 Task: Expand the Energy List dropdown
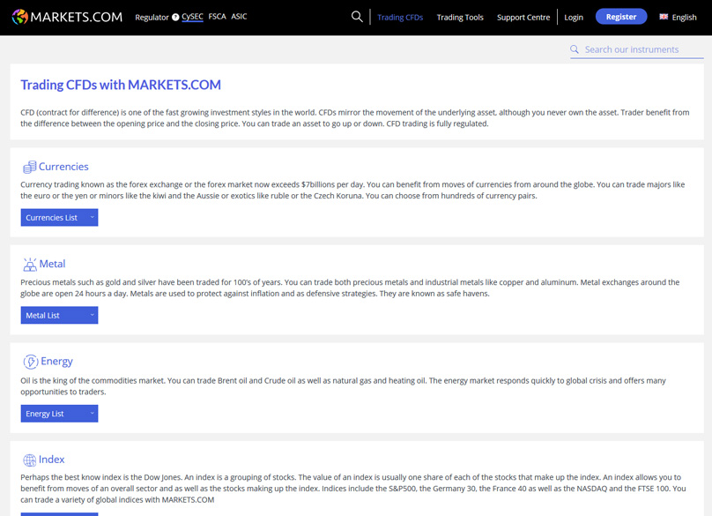[x=59, y=414]
